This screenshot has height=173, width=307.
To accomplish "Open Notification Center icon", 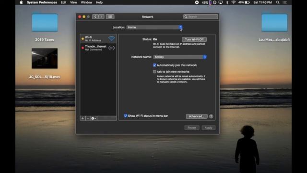I will click(x=285, y=2).
